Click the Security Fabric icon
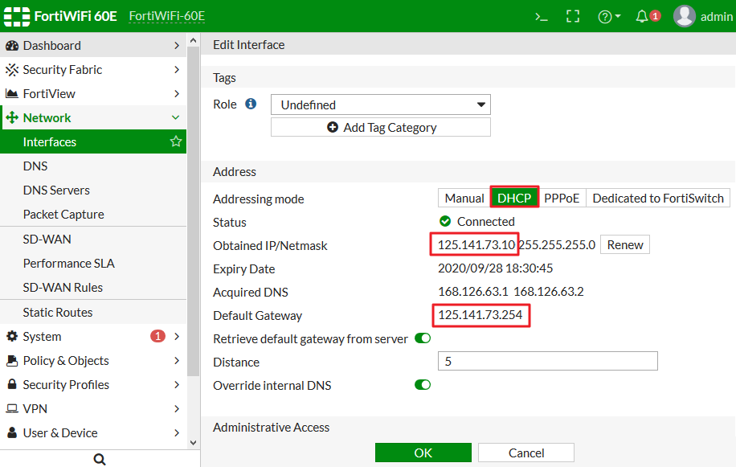This screenshot has height=467, width=736. pyautogui.click(x=12, y=69)
